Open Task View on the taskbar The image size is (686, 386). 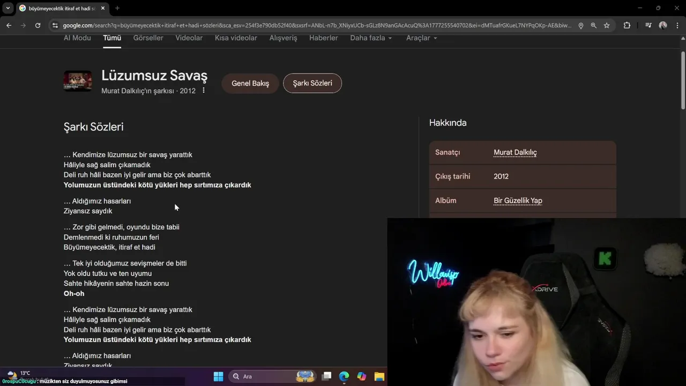pyautogui.click(x=326, y=376)
